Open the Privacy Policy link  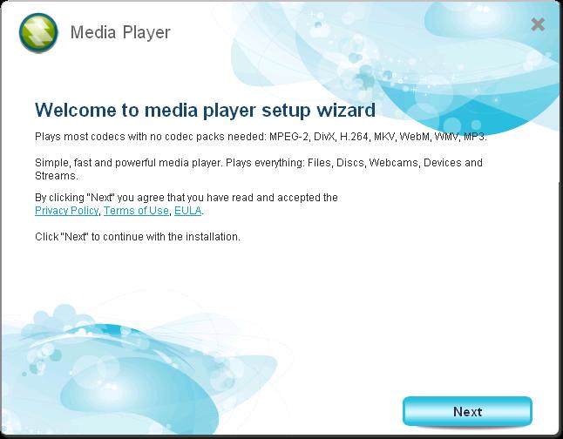tap(67, 211)
